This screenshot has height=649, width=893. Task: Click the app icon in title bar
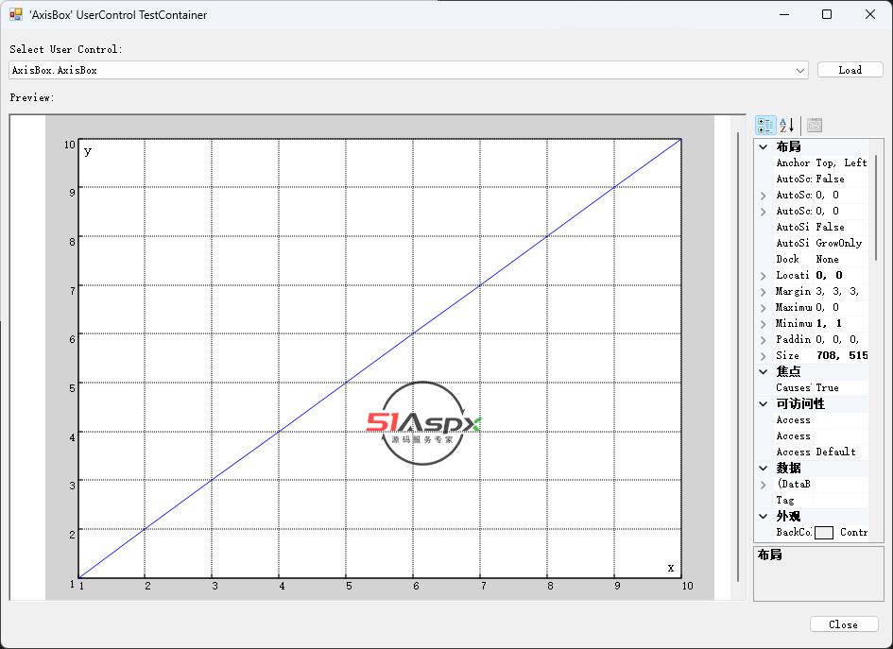click(16, 15)
